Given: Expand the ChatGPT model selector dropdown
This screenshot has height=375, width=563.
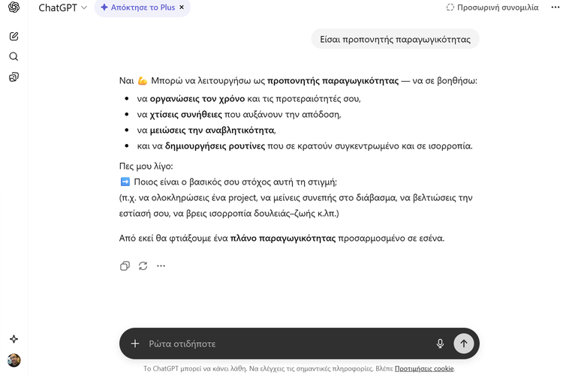Looking at the screenshot, I should pos(62,7).
